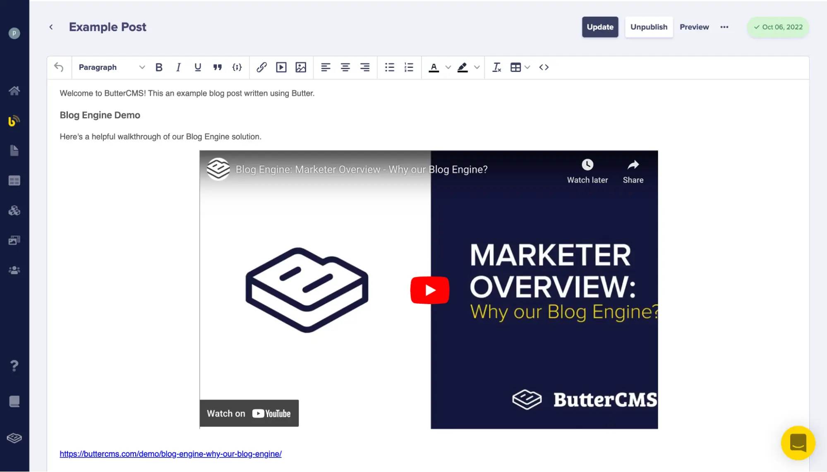Play the embedded YouTube video
827x472 pixels.
point(430,290)
